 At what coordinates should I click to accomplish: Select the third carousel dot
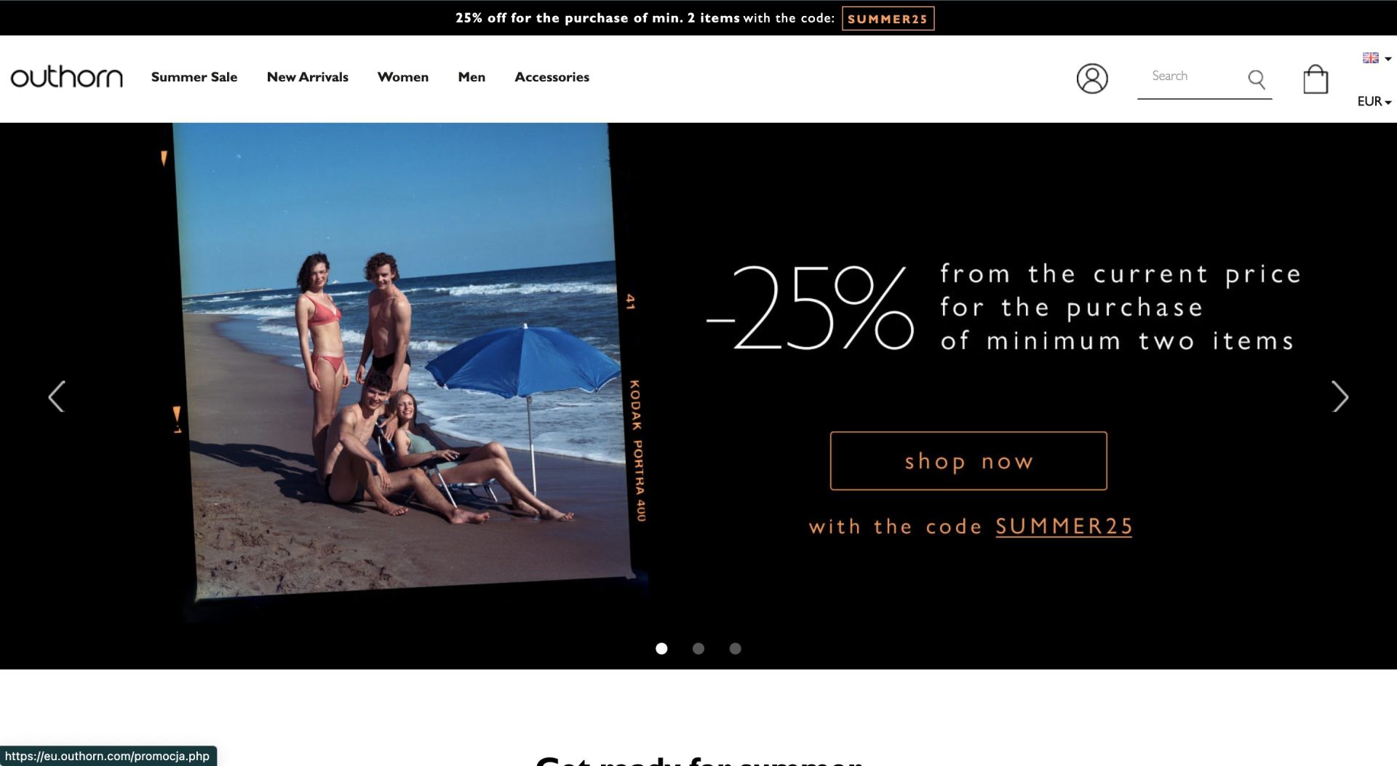(736, 648)
